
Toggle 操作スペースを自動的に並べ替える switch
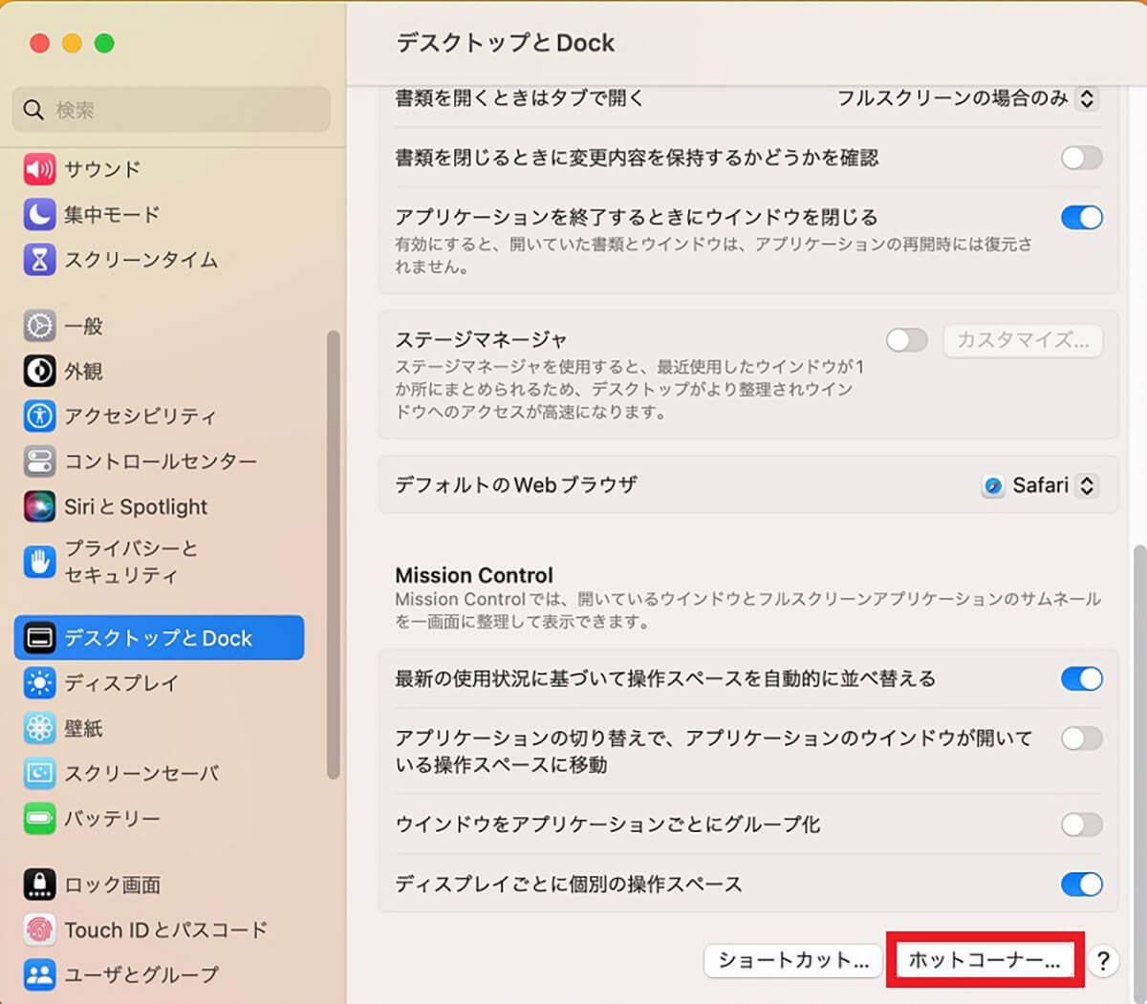click(1082, 679)
